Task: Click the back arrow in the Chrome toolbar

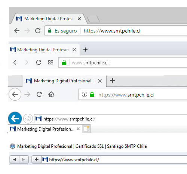Action: pyautogui.click(x=17, y=31)
